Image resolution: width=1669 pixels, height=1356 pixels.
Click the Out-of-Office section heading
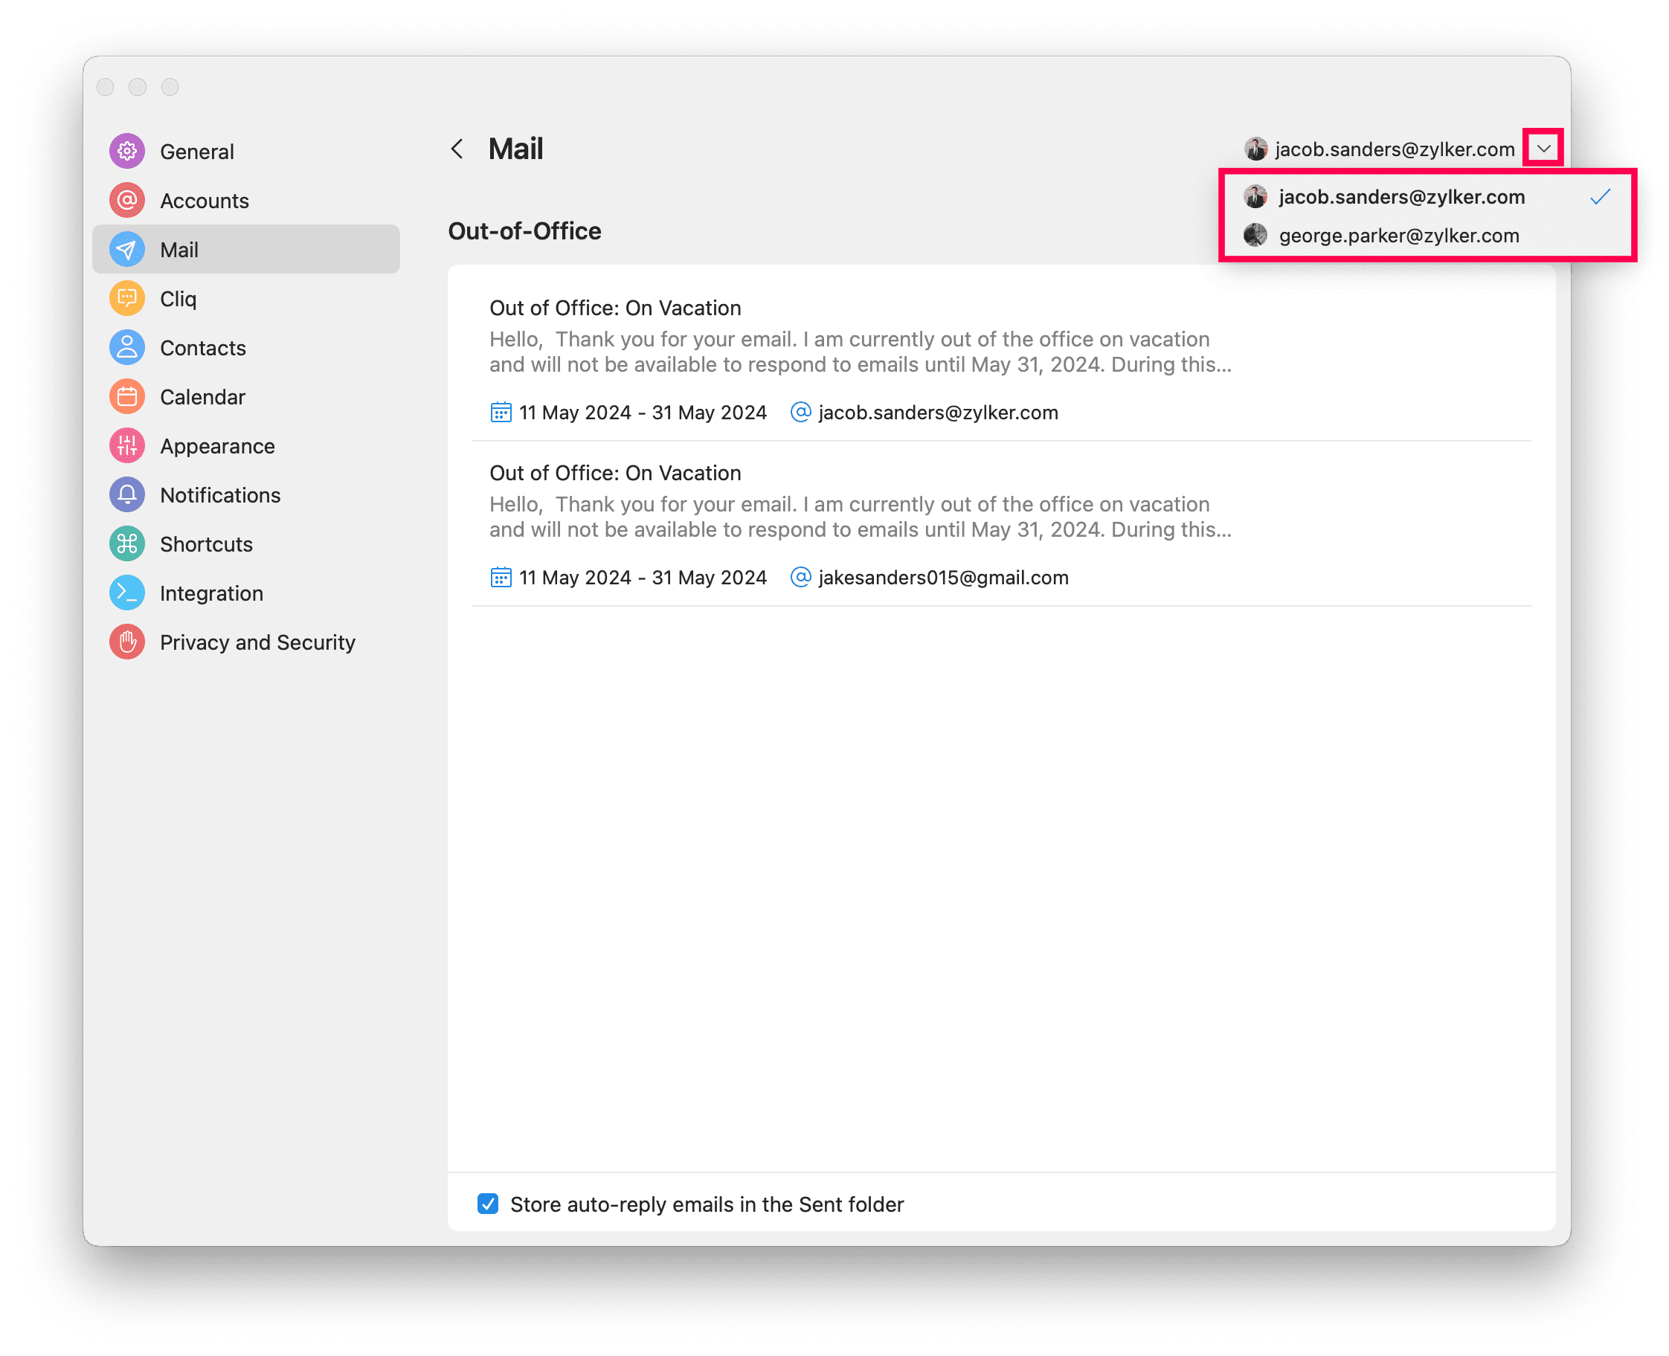524,231
